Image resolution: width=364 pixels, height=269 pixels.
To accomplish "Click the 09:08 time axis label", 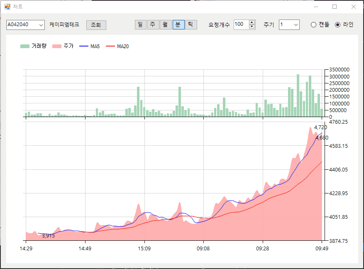I will pyautogui.click(x=203, y=248).
